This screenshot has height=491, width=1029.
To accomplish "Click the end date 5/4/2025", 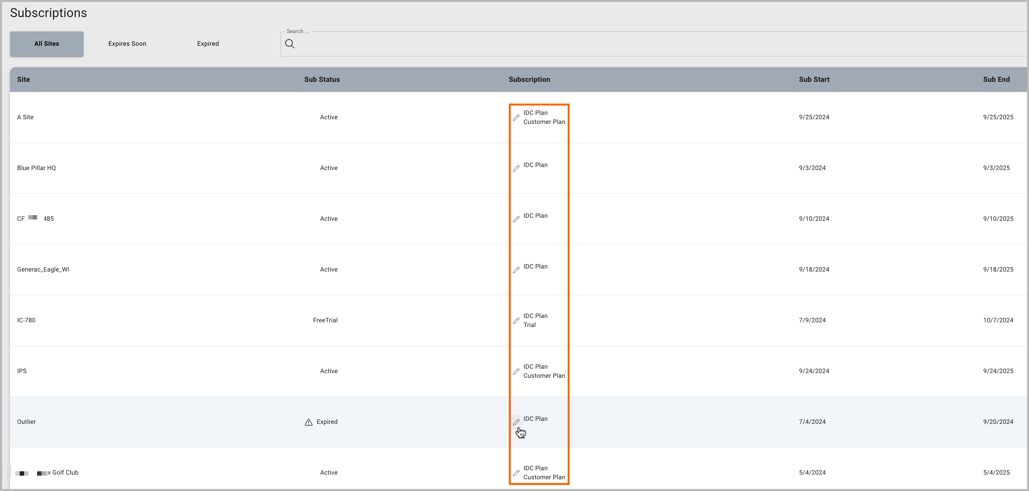I will (996, 472).
